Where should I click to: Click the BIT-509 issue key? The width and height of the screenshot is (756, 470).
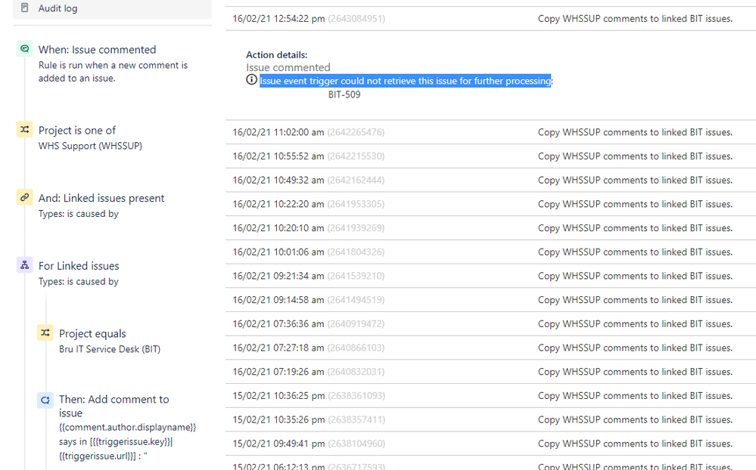click(x=344, y=94)
